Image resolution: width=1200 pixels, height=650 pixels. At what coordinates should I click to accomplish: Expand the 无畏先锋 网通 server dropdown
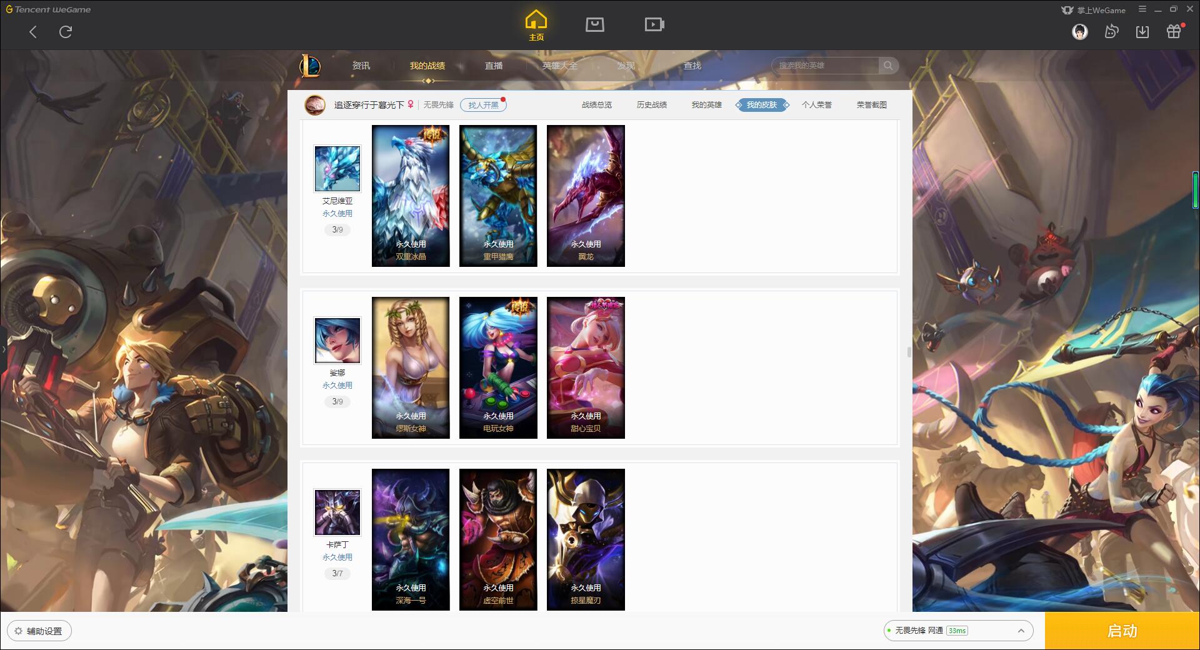pyautogui.click(x=959, y=631)
